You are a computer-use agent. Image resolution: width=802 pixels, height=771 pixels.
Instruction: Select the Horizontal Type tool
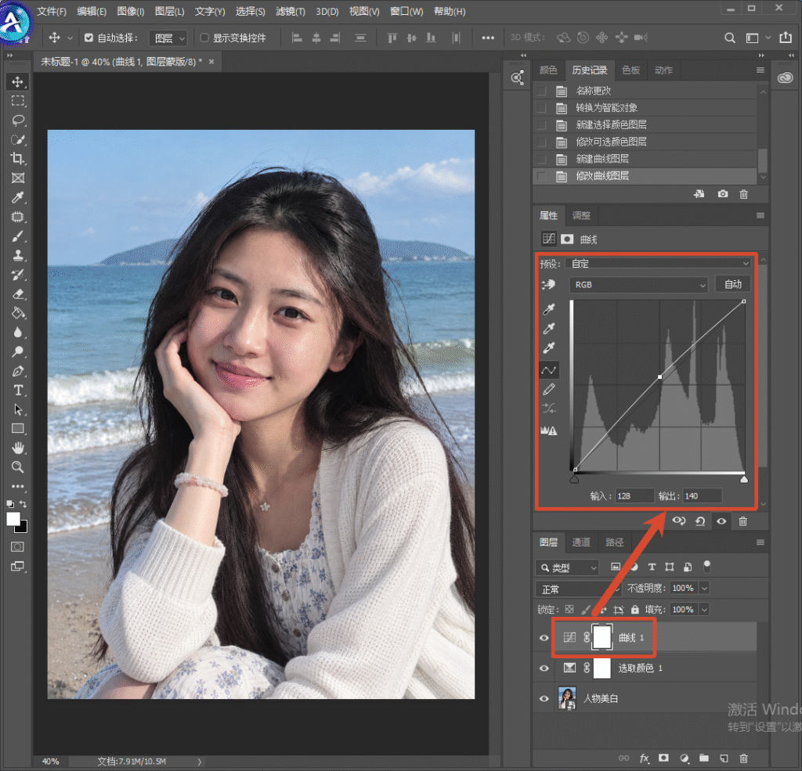[x=18, y=391]
